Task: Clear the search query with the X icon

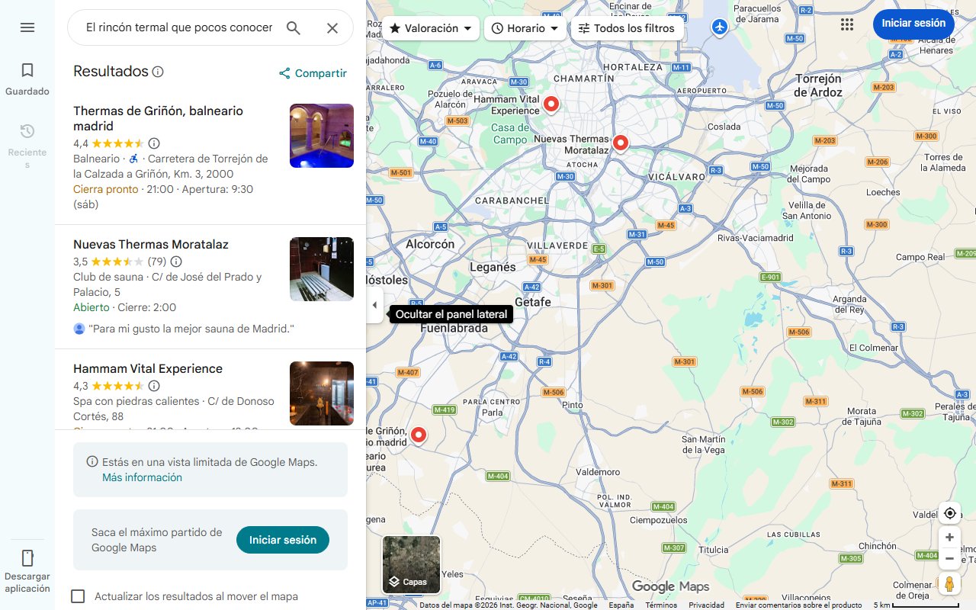Action: click(332, 27)
